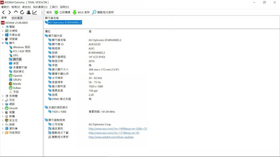Select the 多重顯示器 tree item
Viewport: 280px width, 157px height.
pos(18,67)
